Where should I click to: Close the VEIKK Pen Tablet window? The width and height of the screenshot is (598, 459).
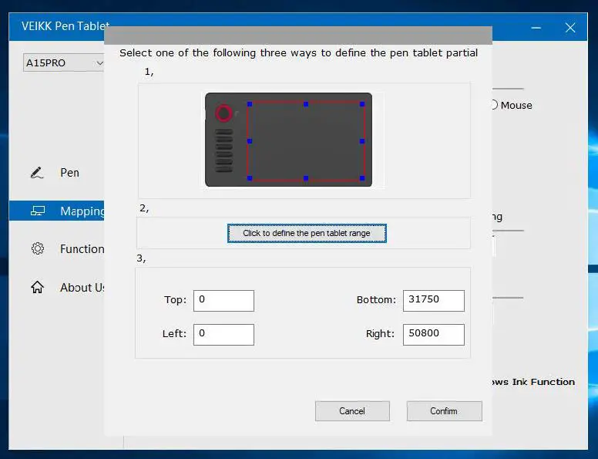[570, 28]
